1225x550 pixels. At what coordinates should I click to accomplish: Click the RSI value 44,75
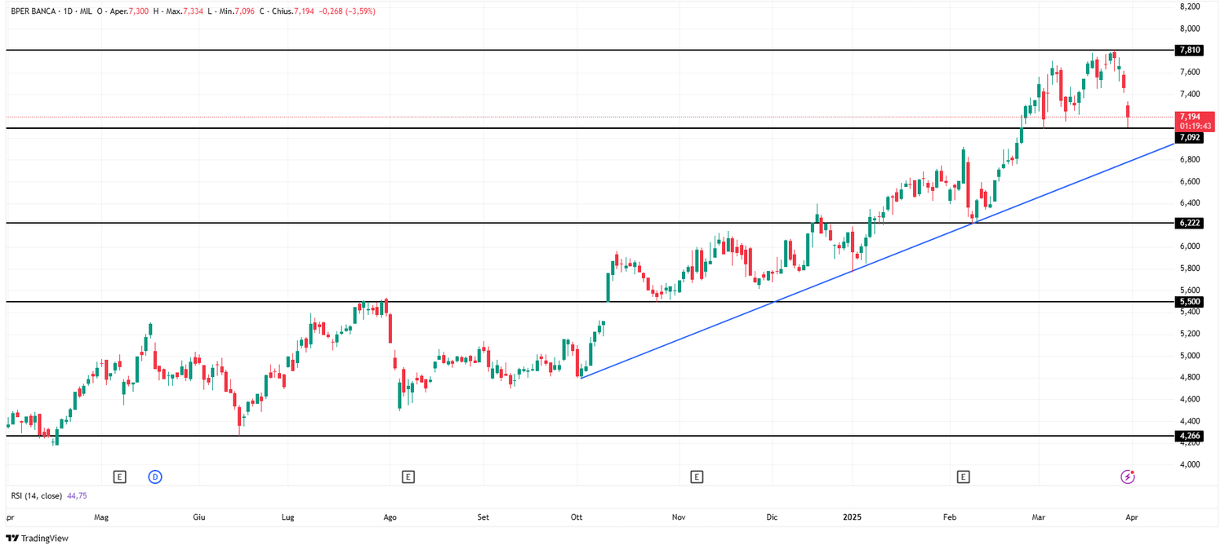tap(78, 495)
